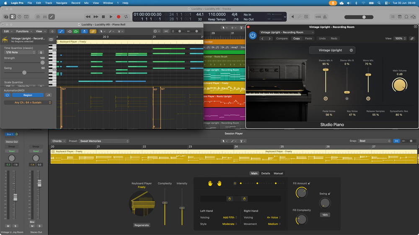The image size is (419, 235).
Task: Open Piano Roll pencil tool menu
Action: pyautogui.click(x=111, y=31)
